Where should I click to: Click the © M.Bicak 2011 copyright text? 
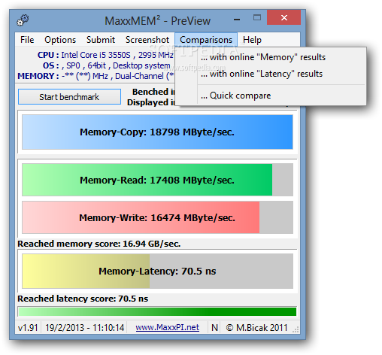pyautogui.click(x=256, y=328)
